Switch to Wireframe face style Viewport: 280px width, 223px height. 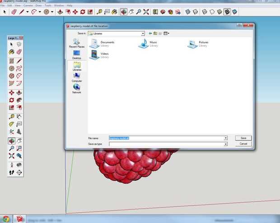coord(205,12)
